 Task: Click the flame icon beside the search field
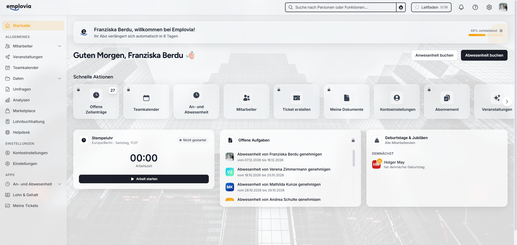(401, 7)
